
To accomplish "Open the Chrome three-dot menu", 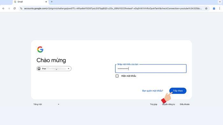I will pos(219,9).
